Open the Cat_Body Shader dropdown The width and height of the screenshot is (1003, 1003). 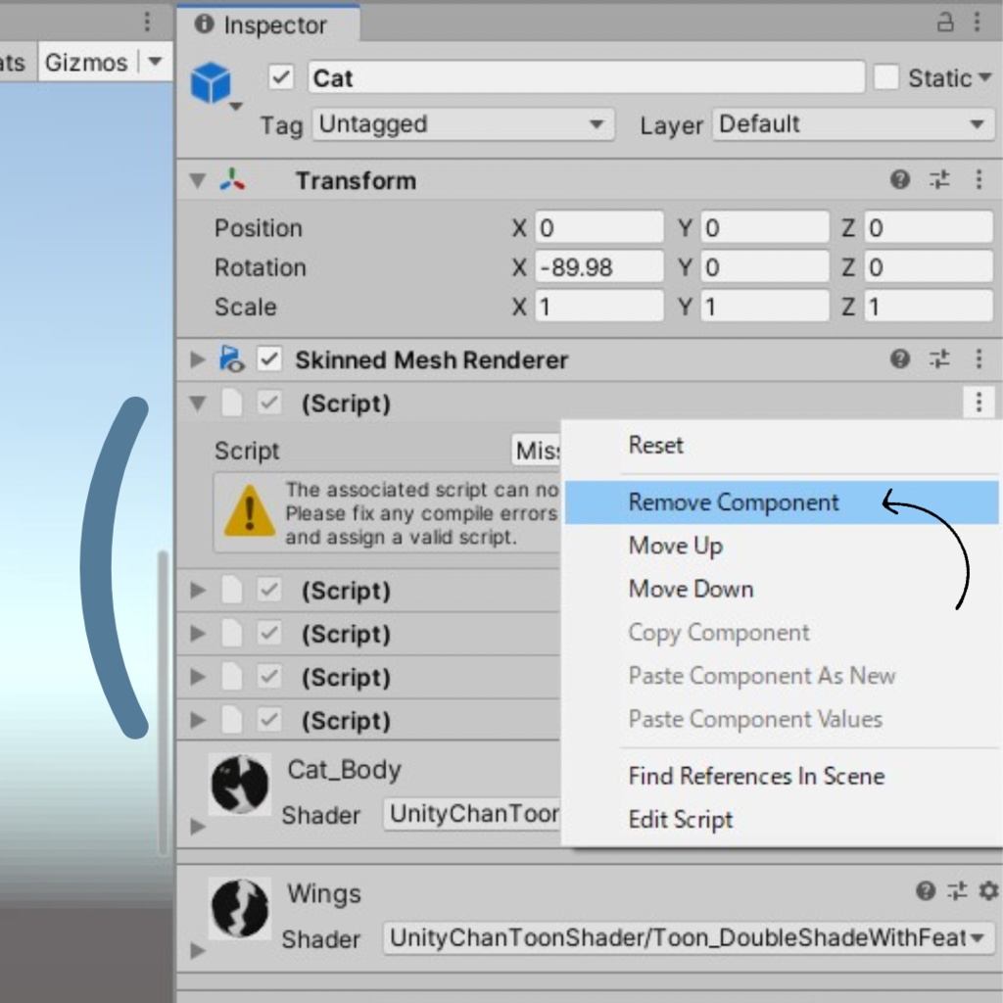pos(472,814)
